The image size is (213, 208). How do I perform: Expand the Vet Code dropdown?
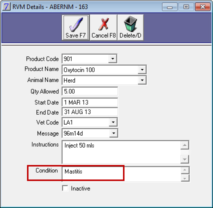pyautogui.click(x=113, y=122)
